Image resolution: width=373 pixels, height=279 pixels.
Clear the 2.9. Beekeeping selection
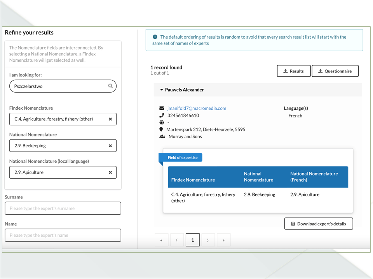click(110, 146)
